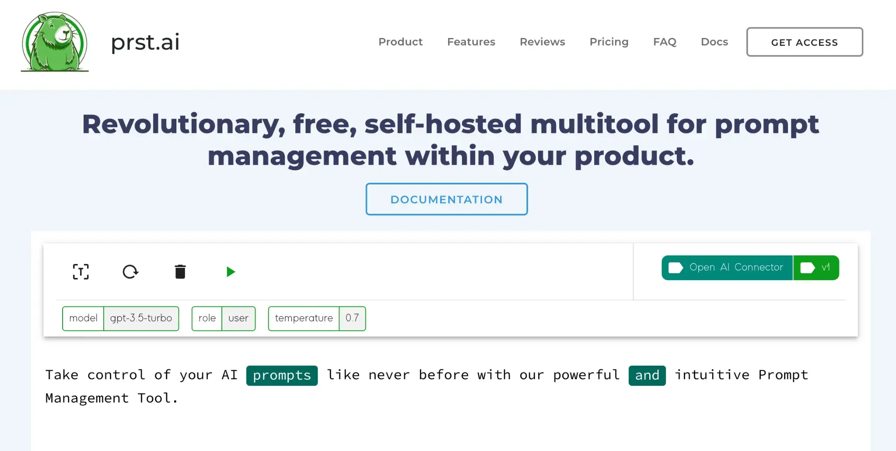The height and width of the screenshot is (451, 896).
Task: Open Docs in the navigation
Action: (x=714, y=42)
